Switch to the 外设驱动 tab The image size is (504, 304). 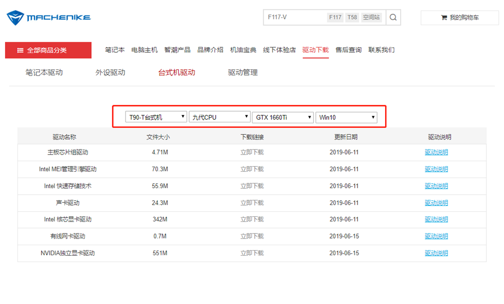[110, 72]
